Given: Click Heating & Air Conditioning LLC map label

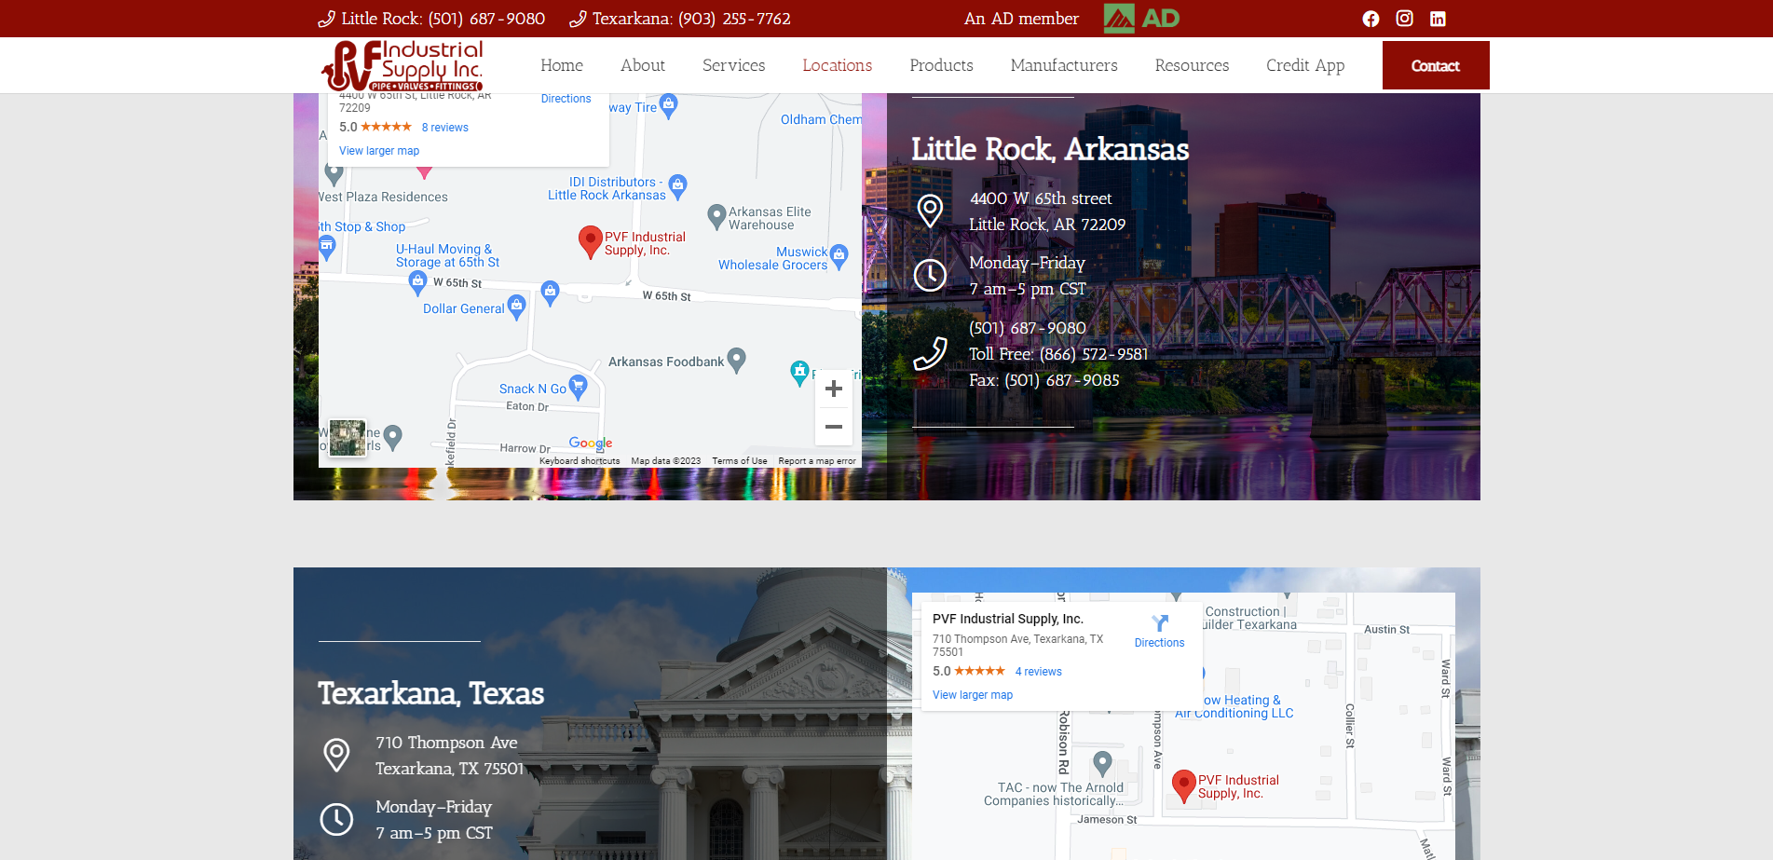Looking at the screenshot, I should click(1234, 706).
